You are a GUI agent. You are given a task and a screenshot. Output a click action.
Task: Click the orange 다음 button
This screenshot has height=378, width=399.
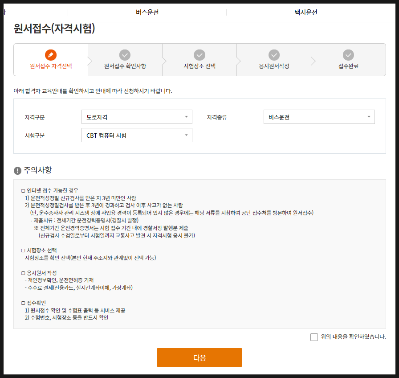199,357
